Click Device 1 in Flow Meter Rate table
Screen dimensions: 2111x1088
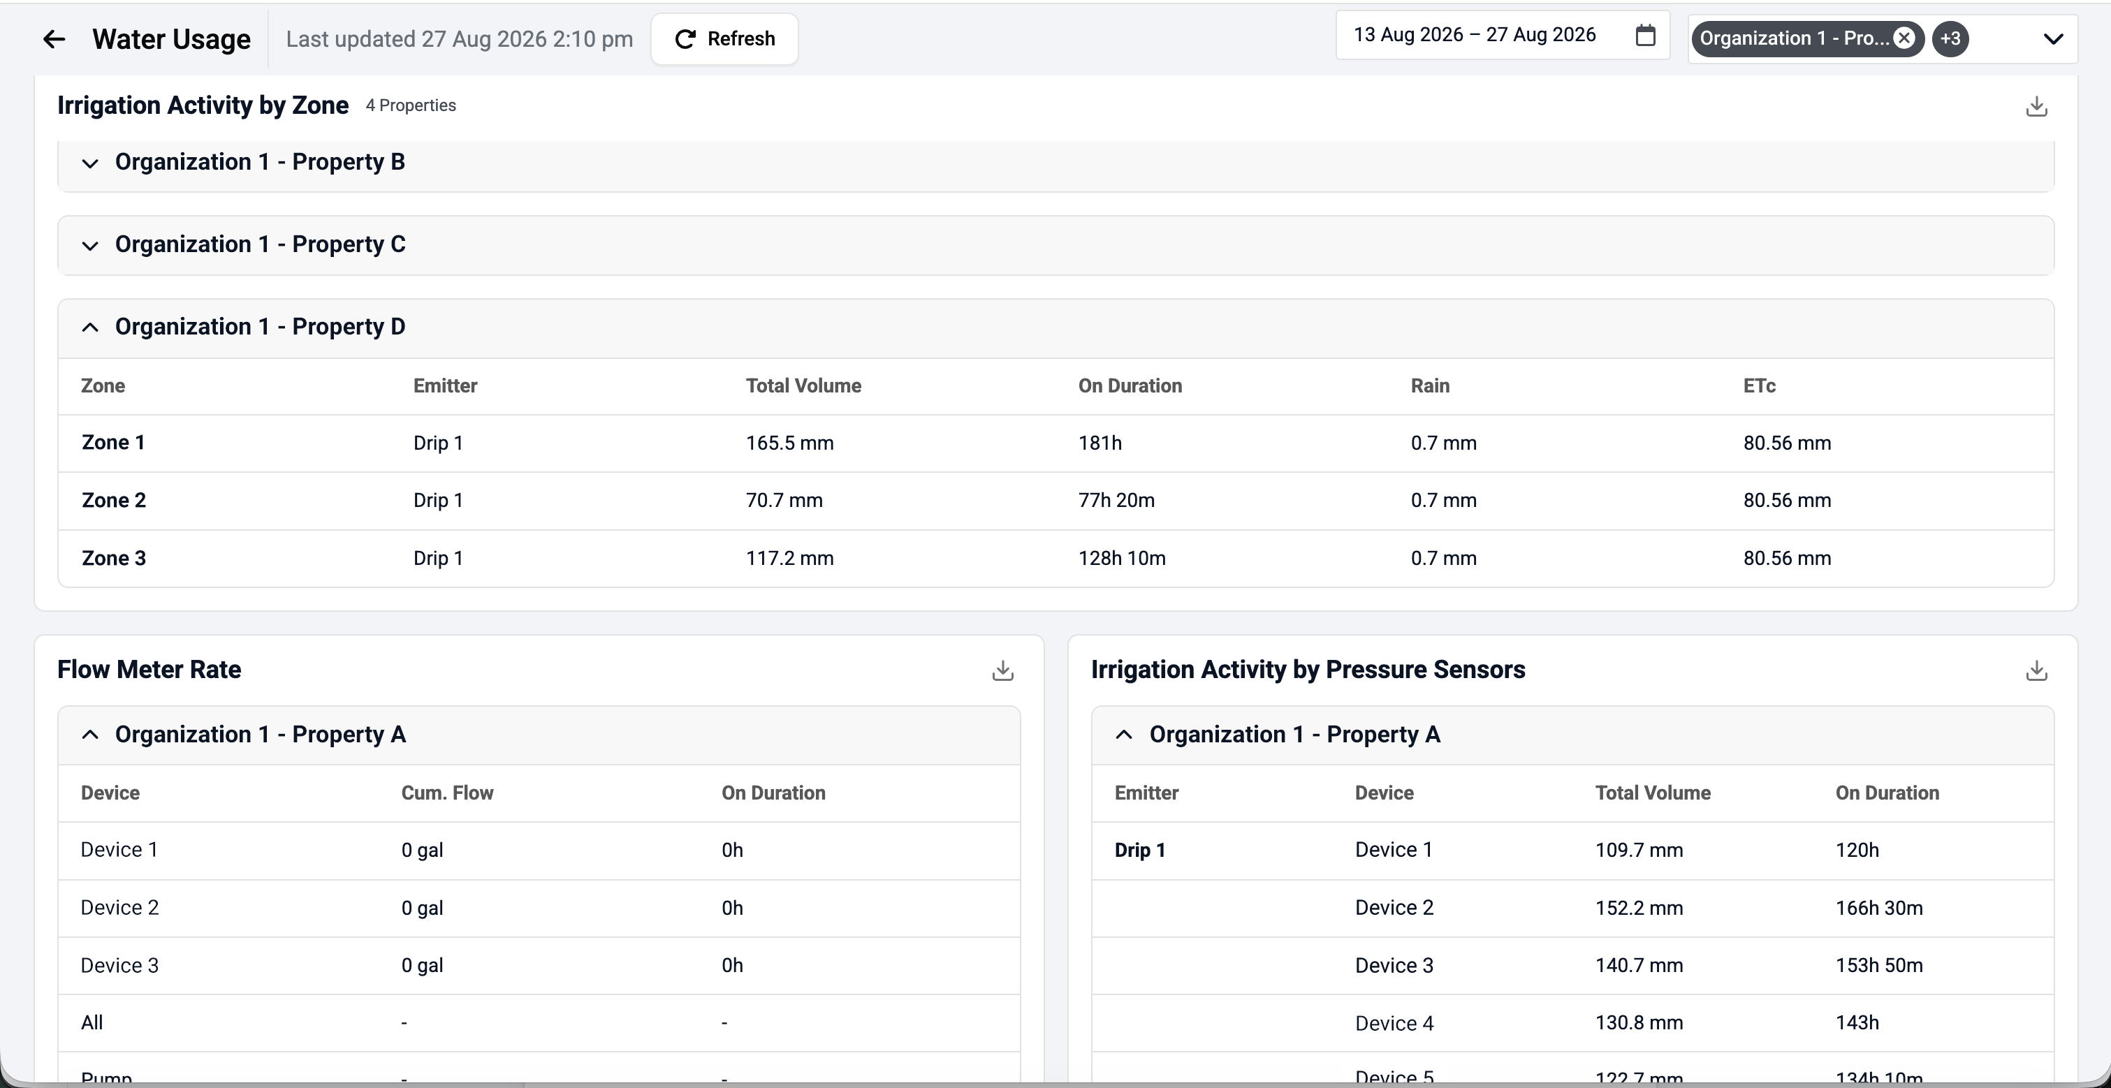pos(119,851)
